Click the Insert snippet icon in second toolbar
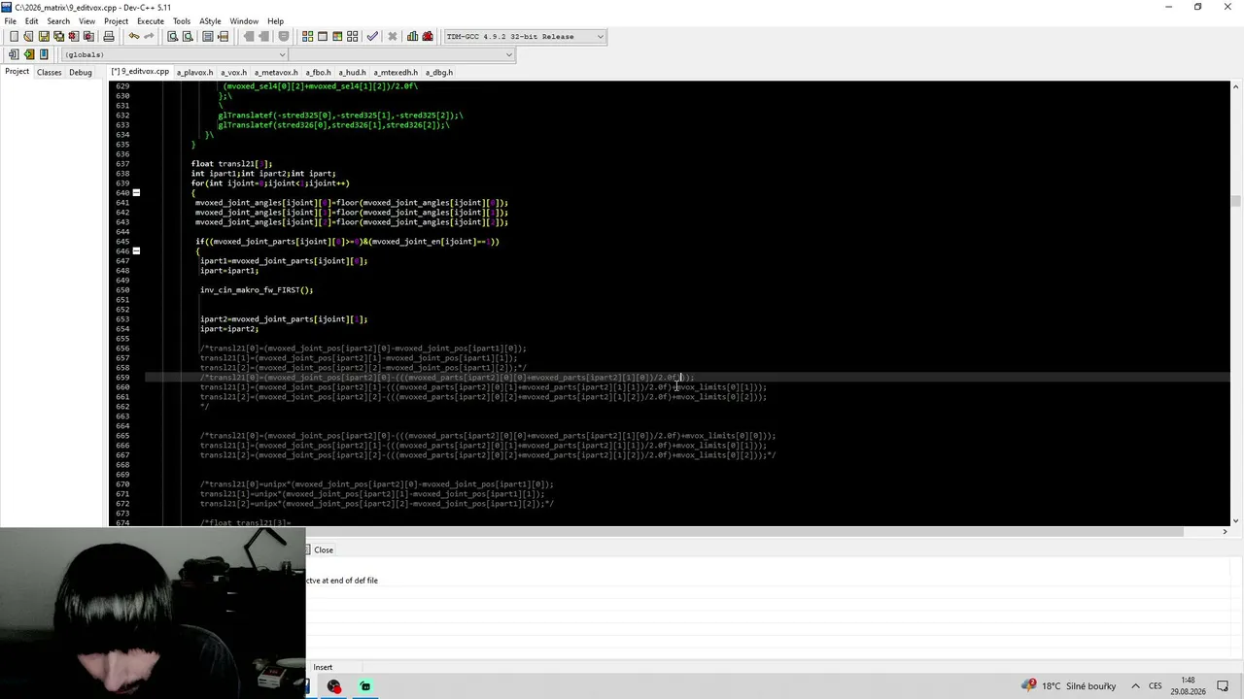1244x699 pixels. coord(14,54)
